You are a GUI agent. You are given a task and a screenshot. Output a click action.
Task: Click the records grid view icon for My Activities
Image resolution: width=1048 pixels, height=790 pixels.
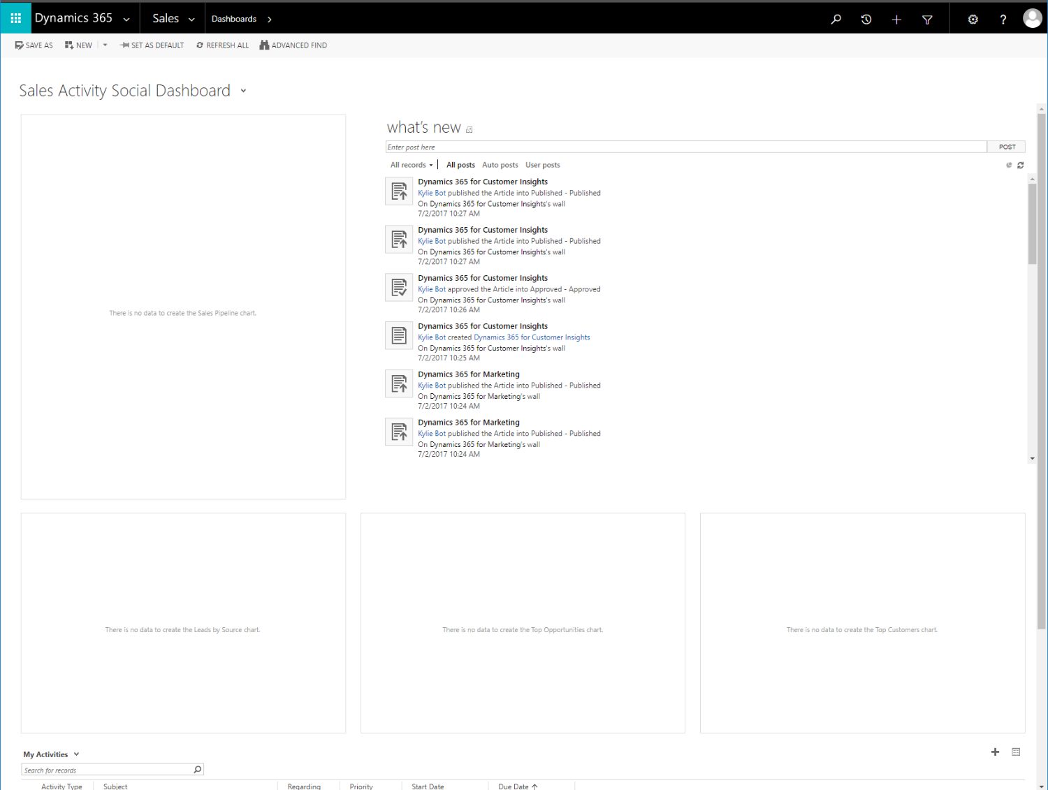[x=1016, y=752]
